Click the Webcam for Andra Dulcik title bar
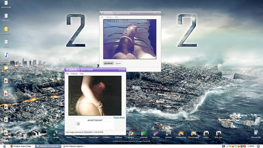Viewport: 263px width, 148px height. (x=95, y=70)
